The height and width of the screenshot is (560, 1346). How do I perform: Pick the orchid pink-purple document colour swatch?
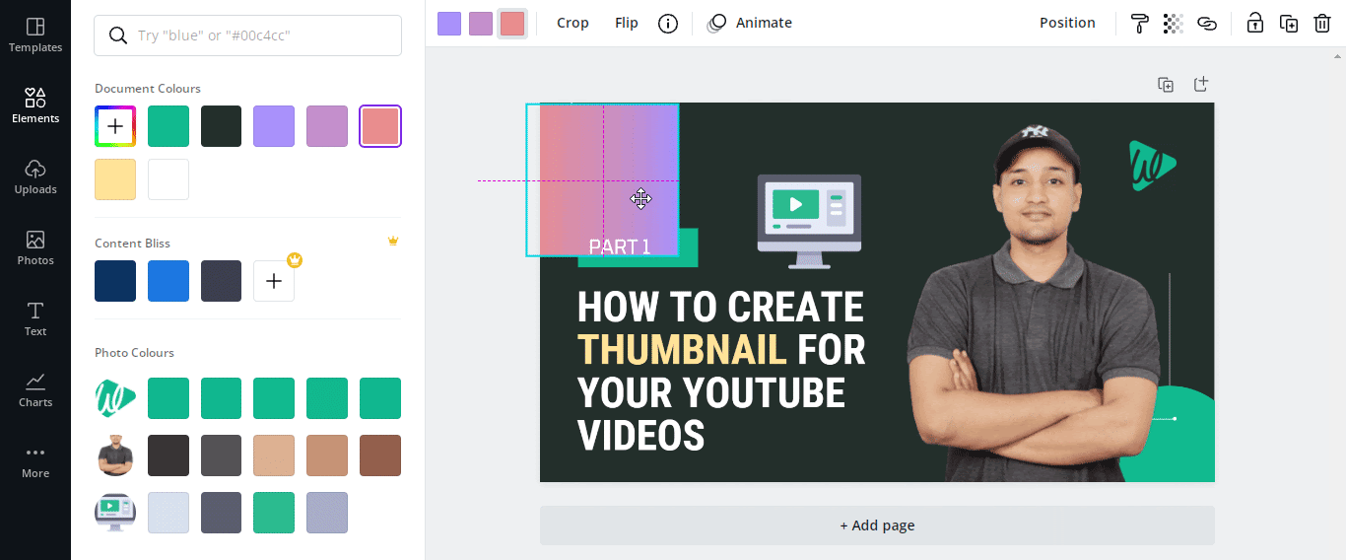(x=327, y=126)
